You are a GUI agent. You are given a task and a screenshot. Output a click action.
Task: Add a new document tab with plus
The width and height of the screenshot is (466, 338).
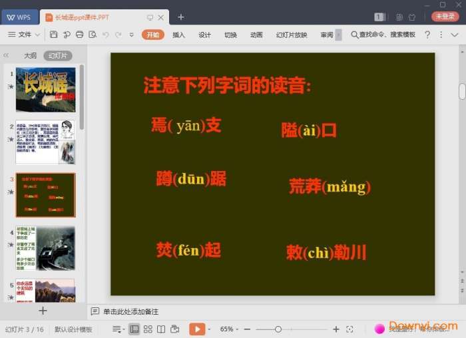[x=180, y=17]
